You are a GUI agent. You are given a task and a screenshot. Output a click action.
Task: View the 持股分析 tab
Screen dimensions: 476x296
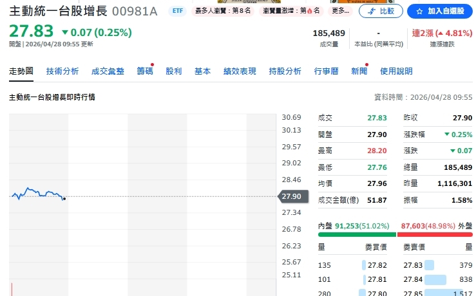285,71
